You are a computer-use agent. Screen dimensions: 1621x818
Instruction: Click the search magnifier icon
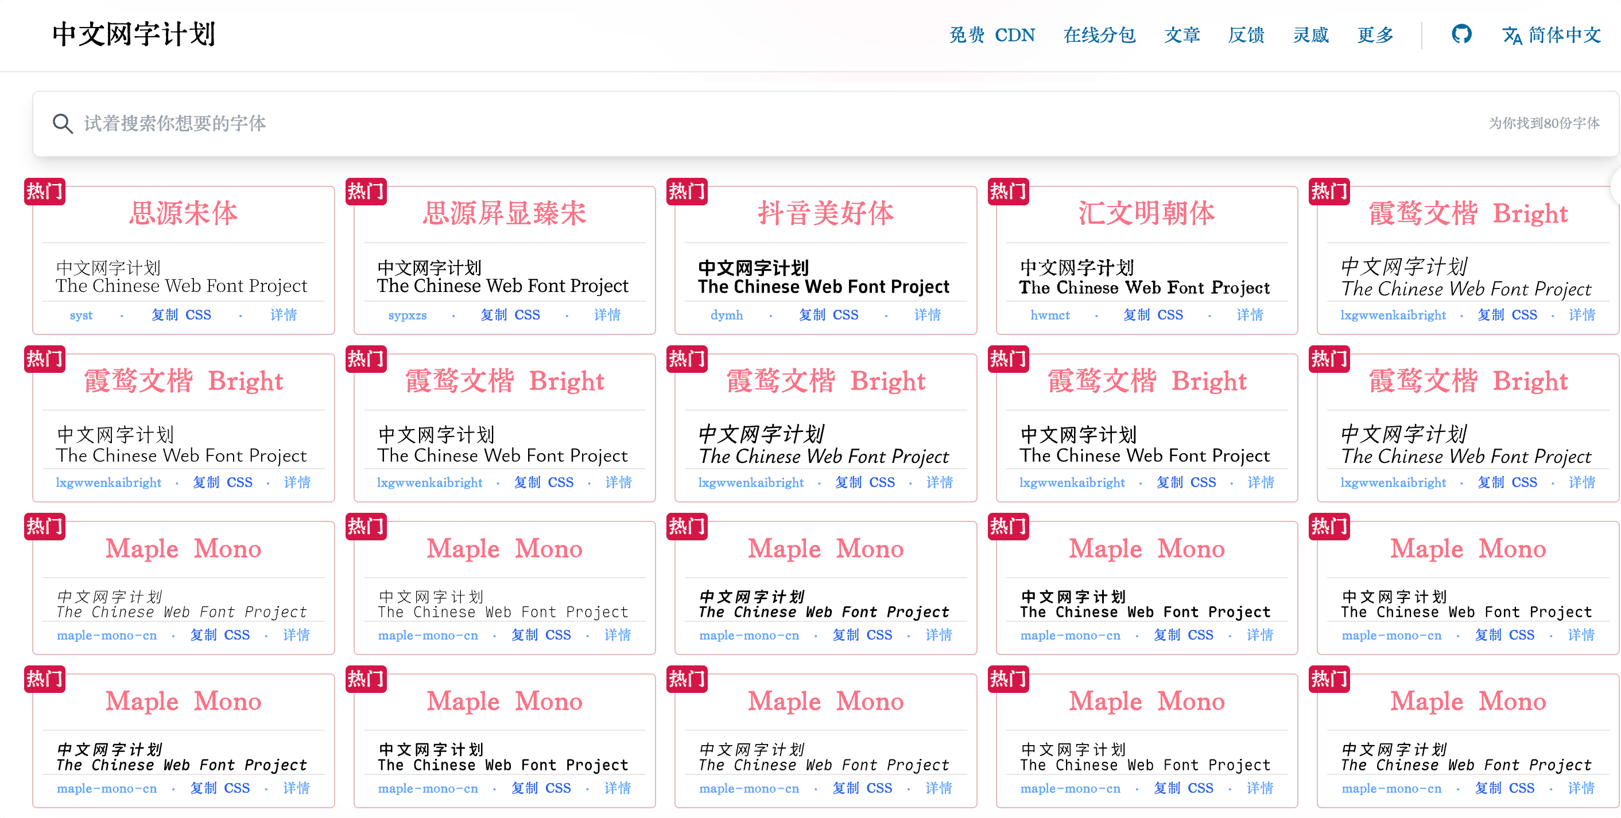[x=63, y=123]
